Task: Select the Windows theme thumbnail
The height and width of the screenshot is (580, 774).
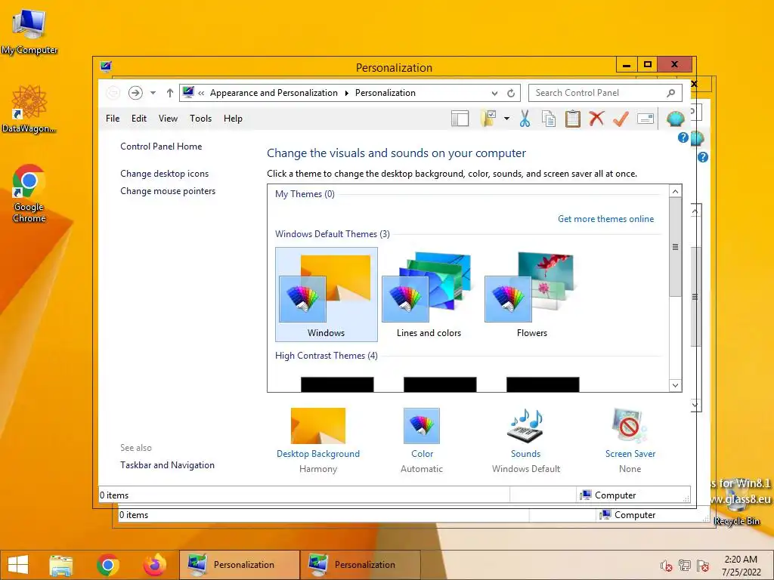Action: click(x=327, y=295)
